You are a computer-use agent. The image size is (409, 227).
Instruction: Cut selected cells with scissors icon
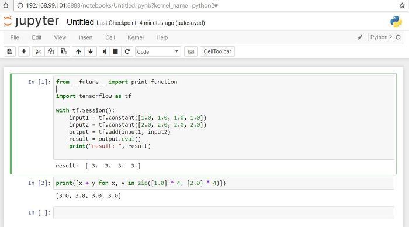point(38,51)
